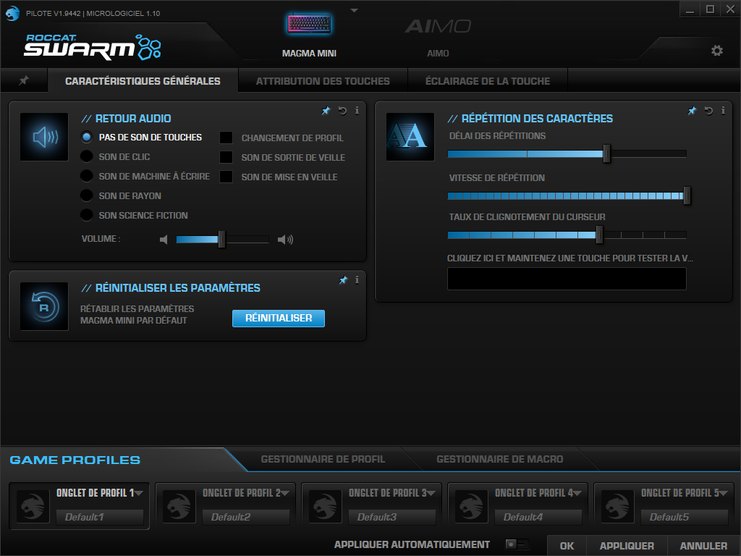
Task: Toggle Appliquer Automatiquement switch
Action: tap(517, 544)
